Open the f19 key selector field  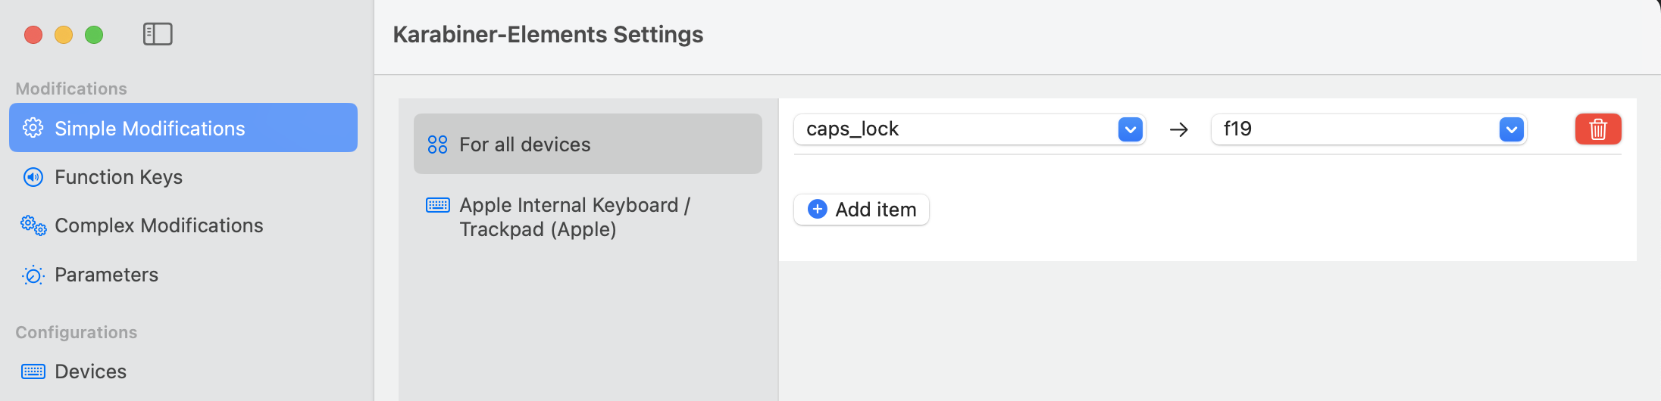pos(1356,129)
